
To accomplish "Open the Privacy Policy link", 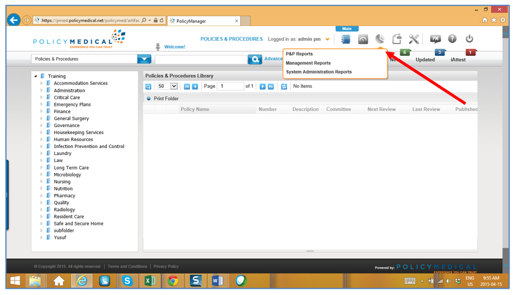I will coord(166,267).
